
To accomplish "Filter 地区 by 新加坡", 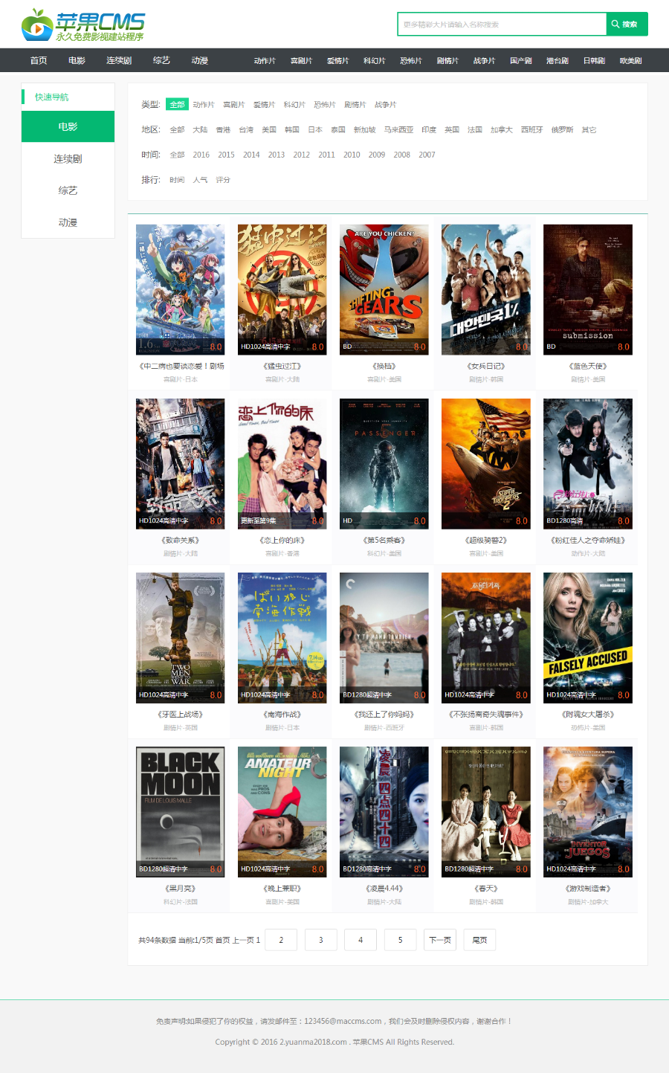I will coord(364,130).
